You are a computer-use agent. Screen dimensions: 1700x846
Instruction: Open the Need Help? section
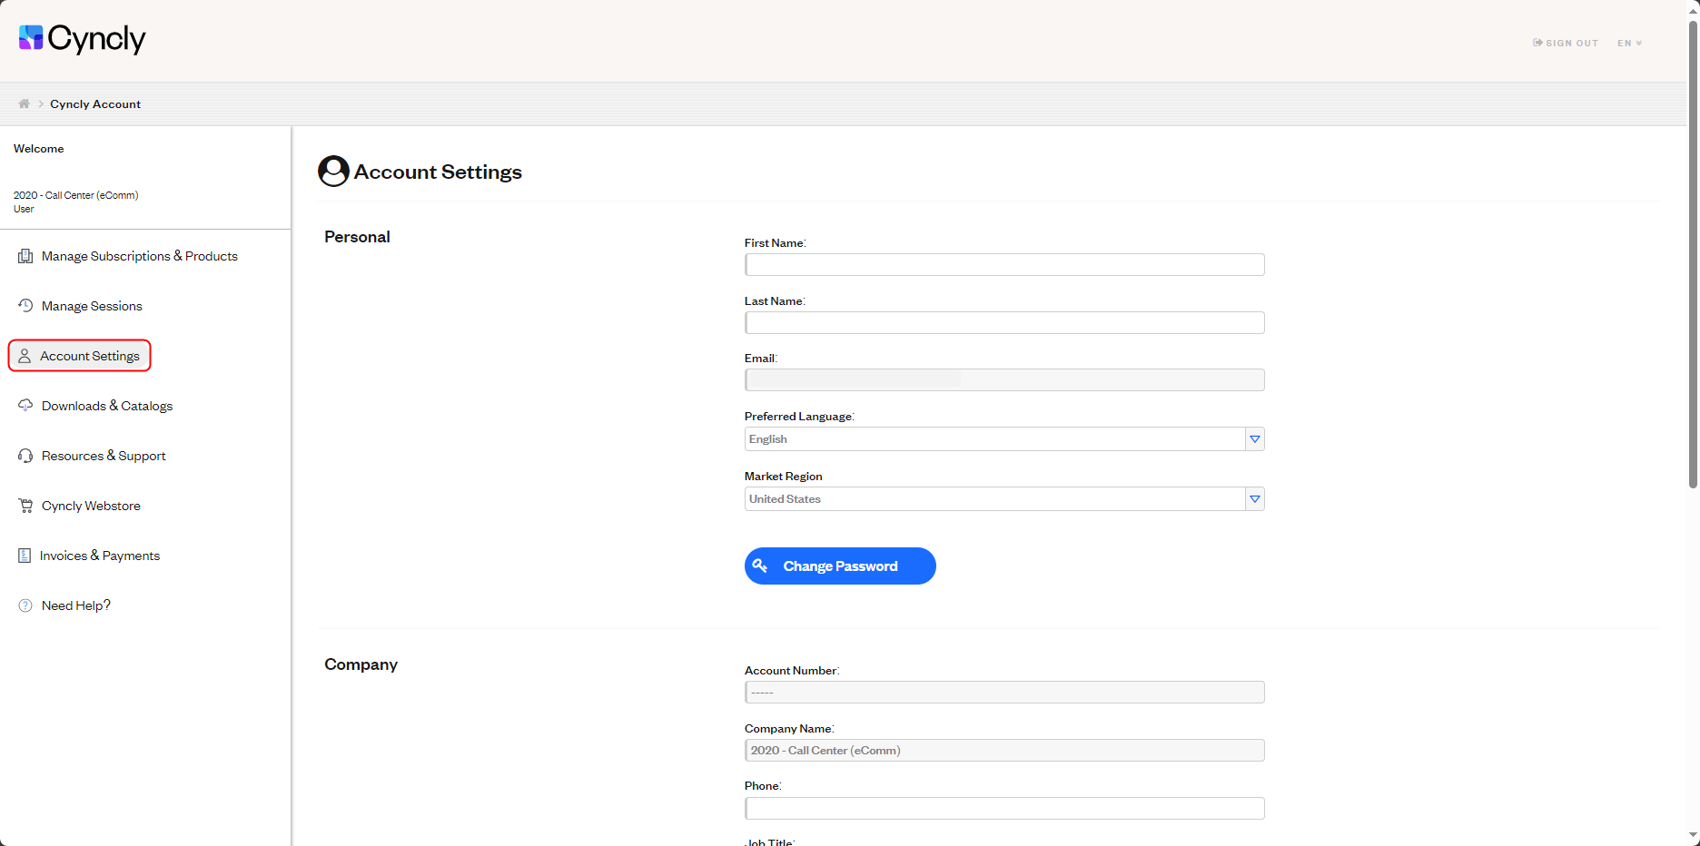[x=76, y=605]
